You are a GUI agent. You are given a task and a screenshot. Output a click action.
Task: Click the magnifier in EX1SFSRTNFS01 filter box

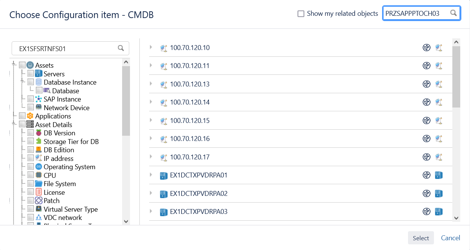pyautogui.click(x=121, y=48)
